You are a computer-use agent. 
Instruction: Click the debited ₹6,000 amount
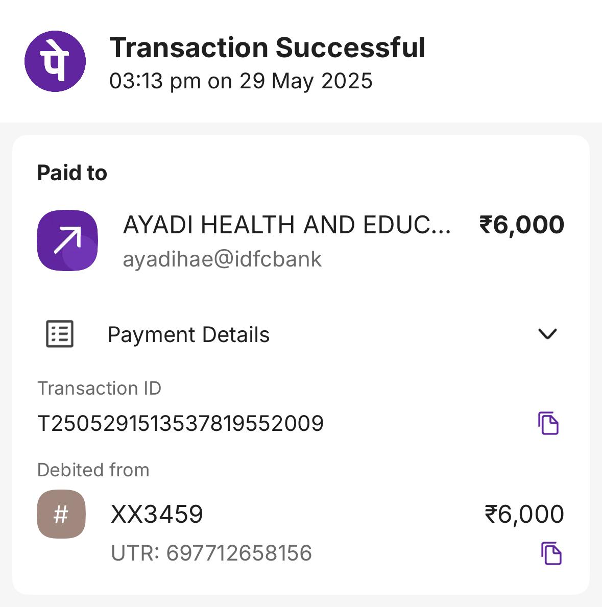pyautogui.click(x=524, y=514)
